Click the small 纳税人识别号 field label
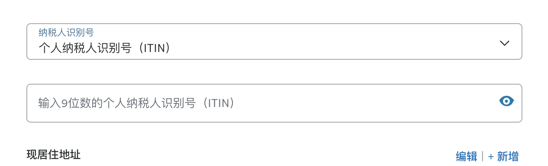 66,33
